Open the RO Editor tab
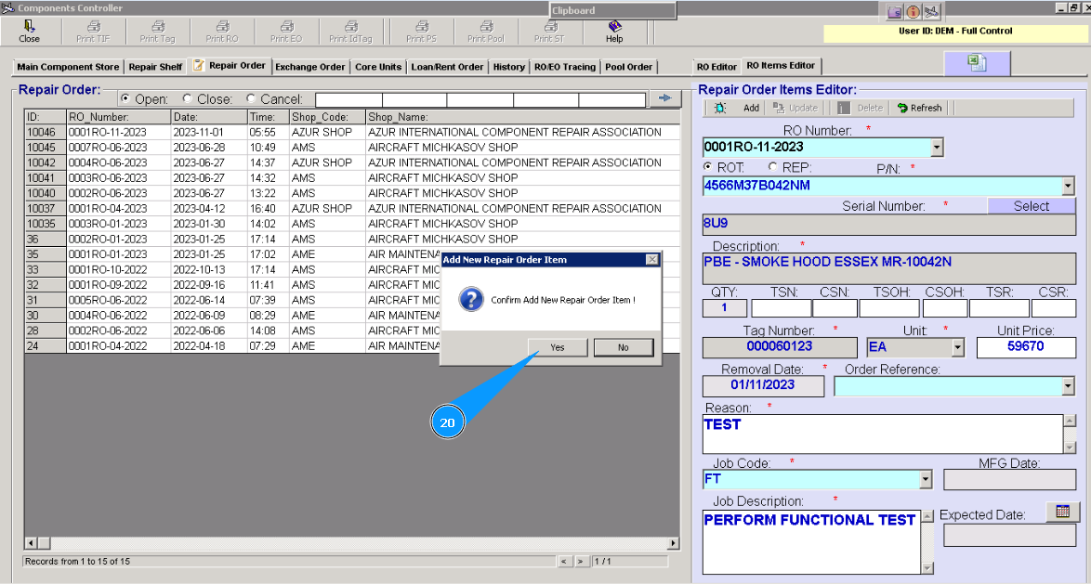1091x584 pixels. tap(717, 67)
